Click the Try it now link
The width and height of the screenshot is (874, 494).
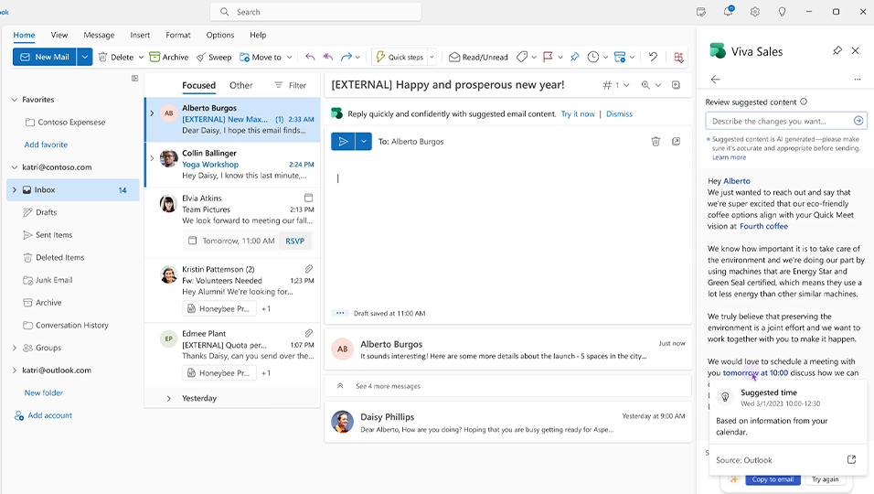(x=578, y=113)
